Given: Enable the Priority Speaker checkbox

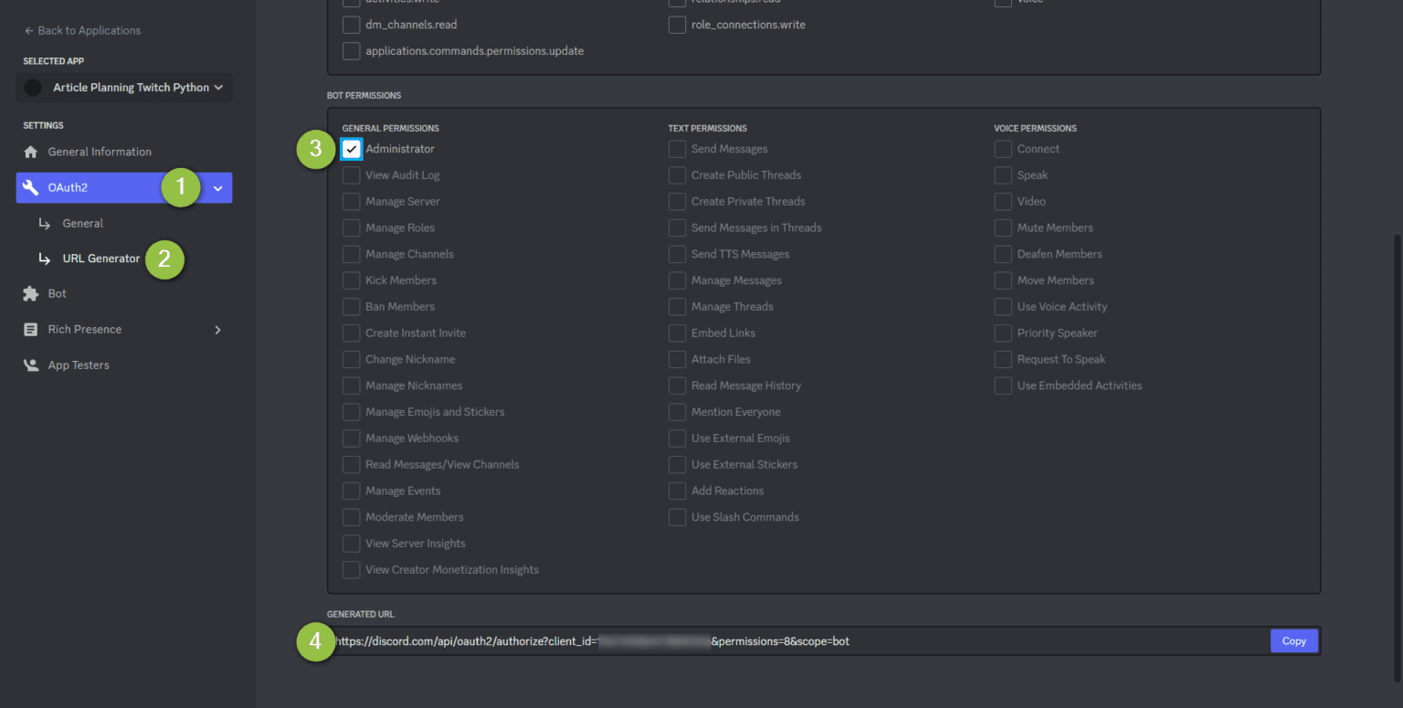Looking at the screenshot, I should pyautogui.click(x=1003, y=333).
